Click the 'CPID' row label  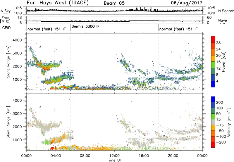6,28
